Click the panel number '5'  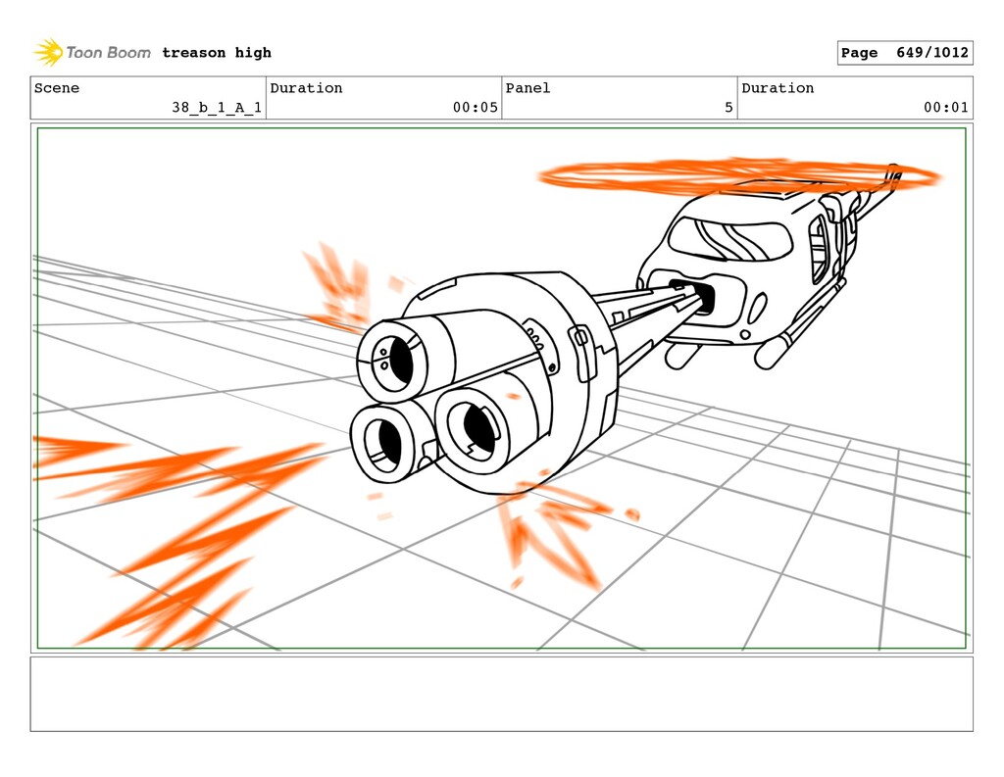pos(728,108)
